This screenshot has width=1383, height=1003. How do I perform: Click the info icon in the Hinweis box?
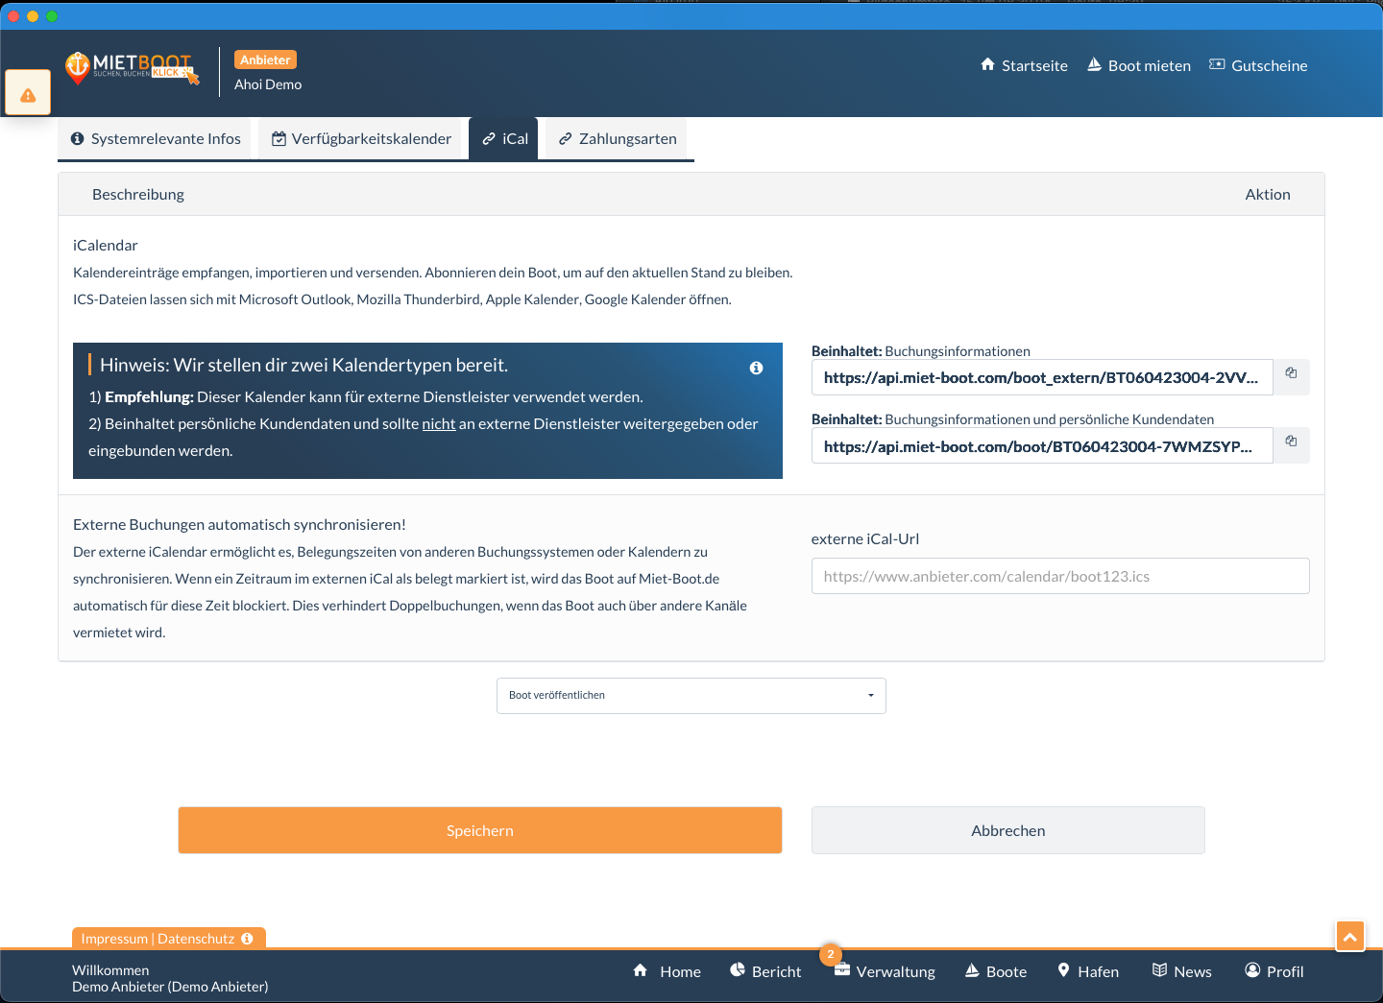pos(756,368)
